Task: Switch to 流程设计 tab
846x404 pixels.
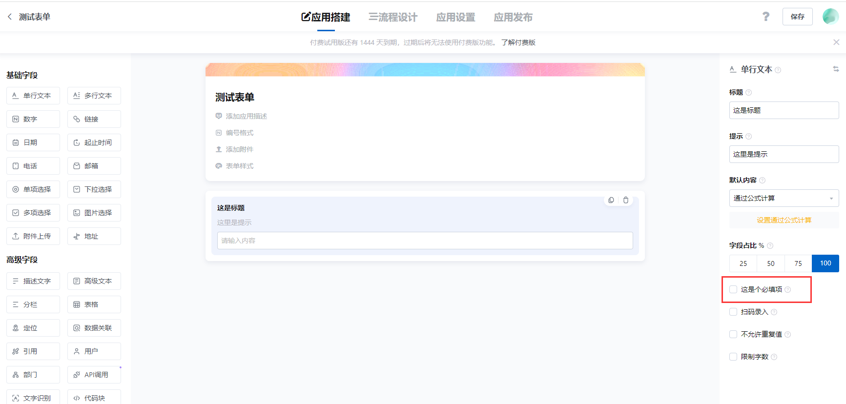Action: pos(393,17)
